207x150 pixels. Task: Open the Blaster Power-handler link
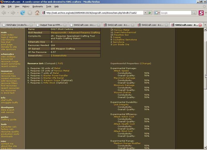(56, 75)
